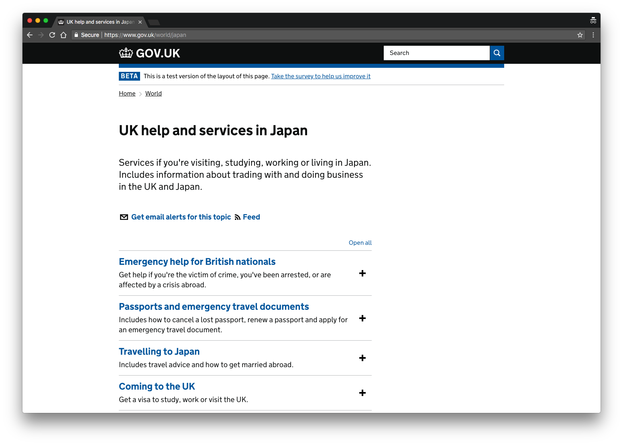Image resolution: width=623 pixels, height=445 pixels.
Task: Open the survey link to improve page
Action: 321,76
